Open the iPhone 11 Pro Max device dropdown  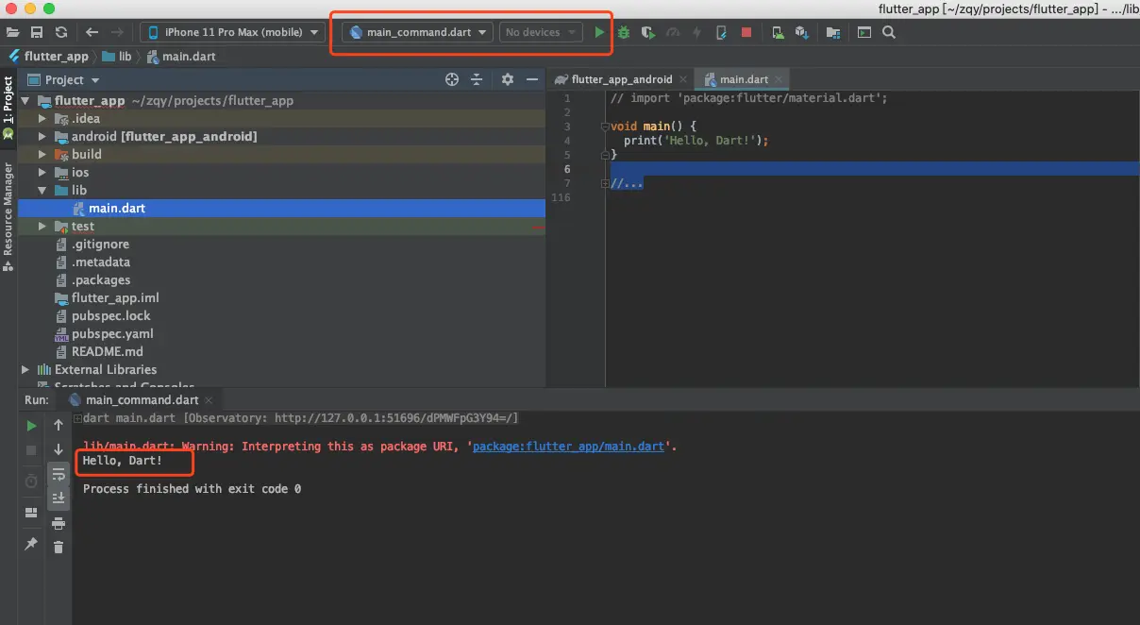[233, 32]
